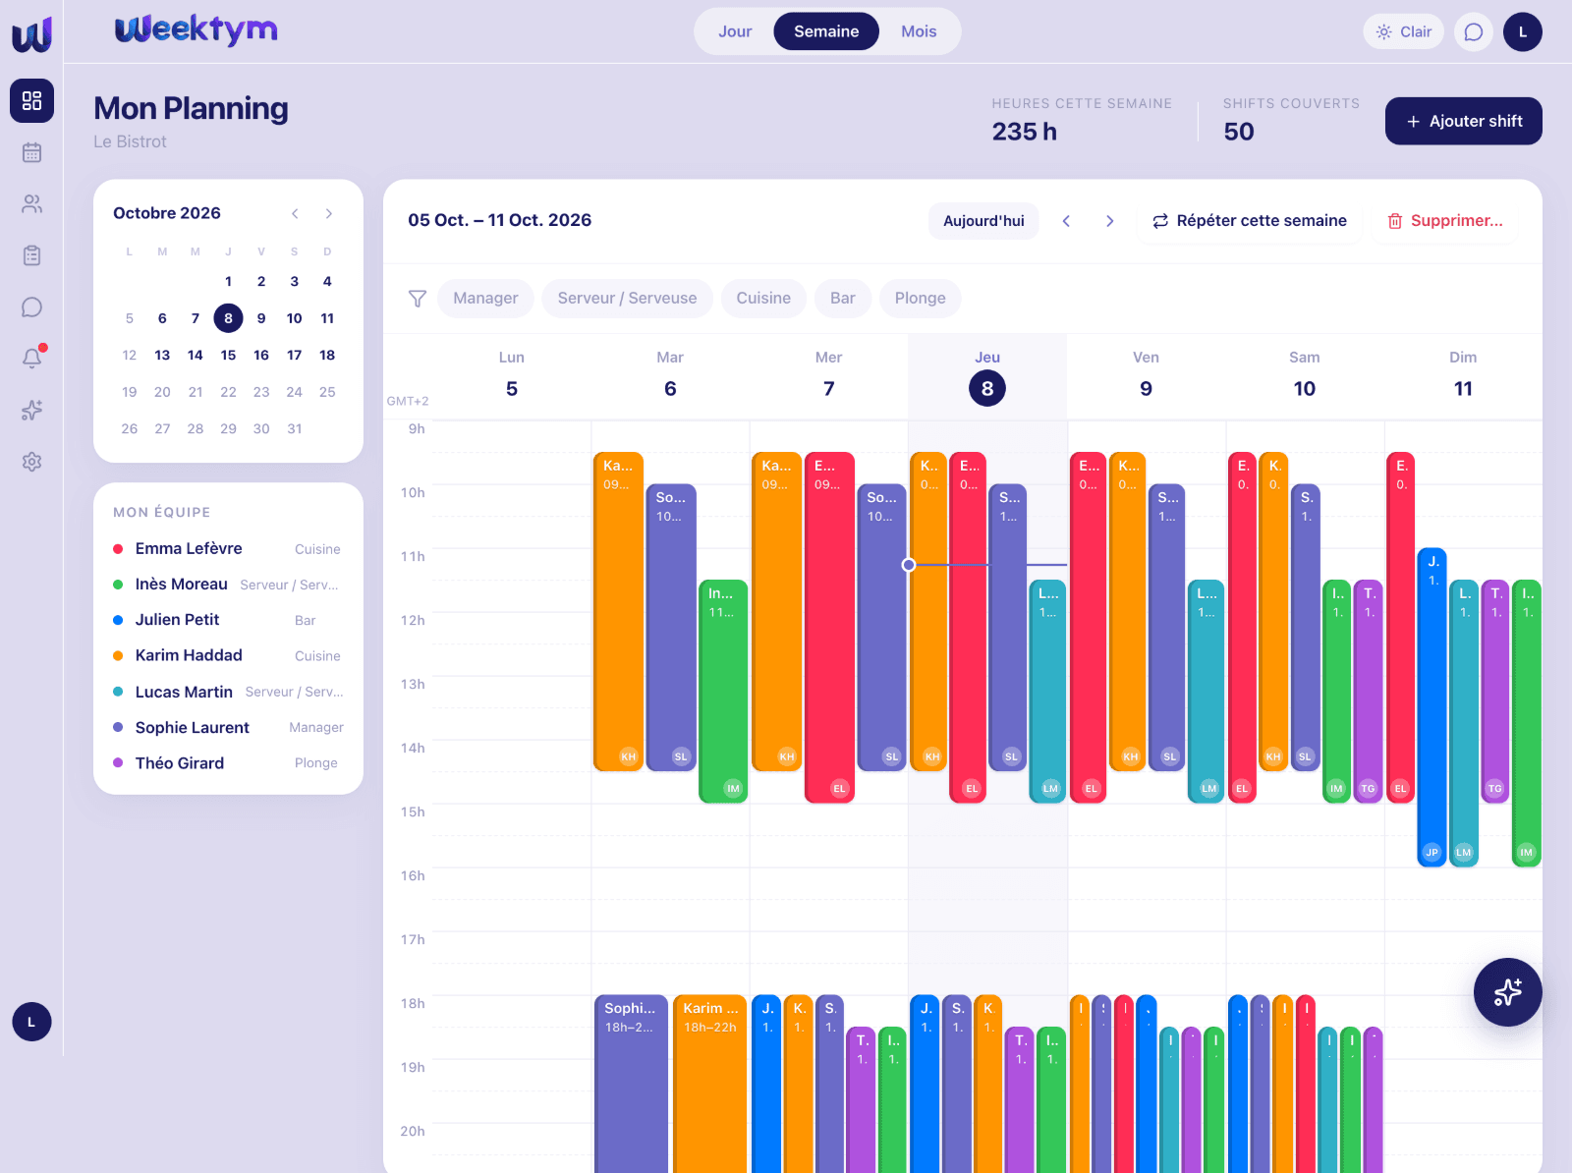
Task: Toggle the Serveur / Serveuse filter chip
Action: click(x=627, y=299)
